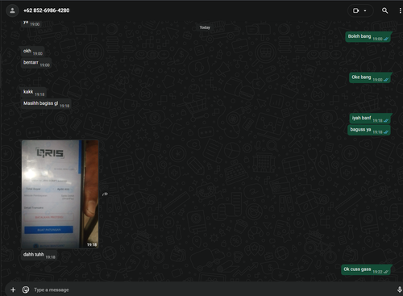Record a voice message with microphone
Screen dimensions: 403x296
(x=399, y=290)
